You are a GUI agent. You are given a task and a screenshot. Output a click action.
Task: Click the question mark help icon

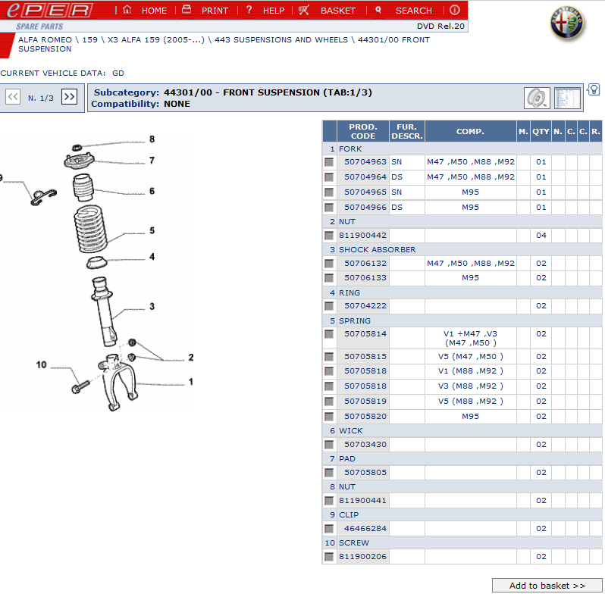(x=249, y=10)
